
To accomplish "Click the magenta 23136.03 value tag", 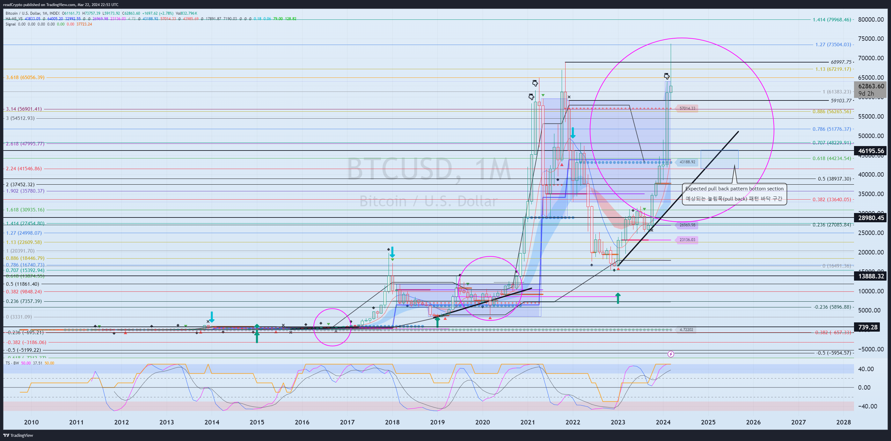I will (687, 239).
